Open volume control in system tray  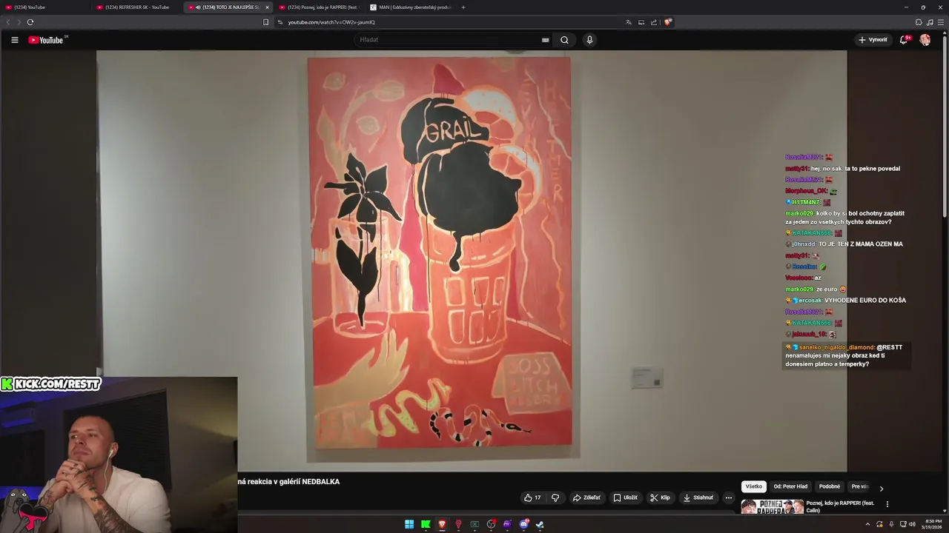click(x=912, y=525)
